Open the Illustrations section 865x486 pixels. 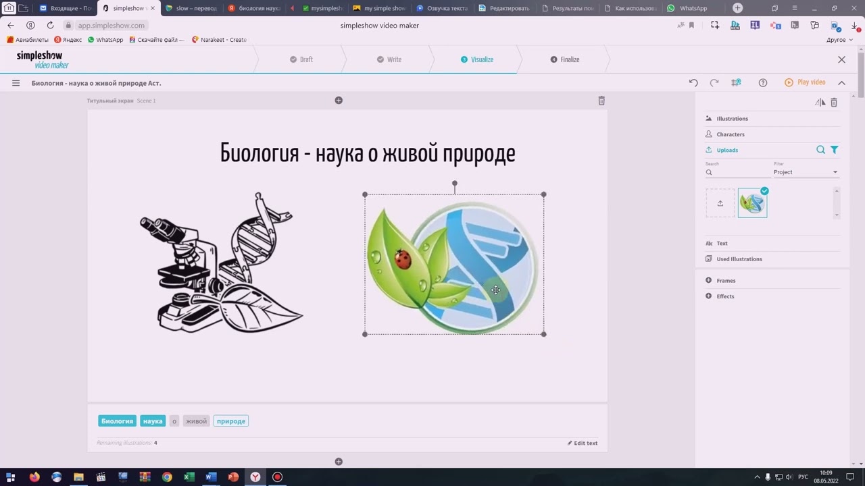[x=732, y=118]
